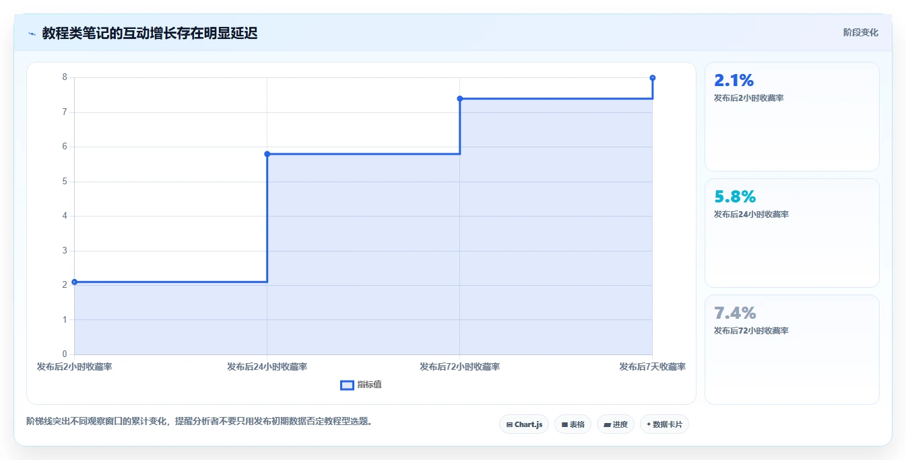
Task: Click the data point at value 5.8
Action: pos(267,154)
